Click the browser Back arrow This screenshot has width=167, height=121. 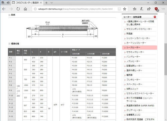(4, 9)
